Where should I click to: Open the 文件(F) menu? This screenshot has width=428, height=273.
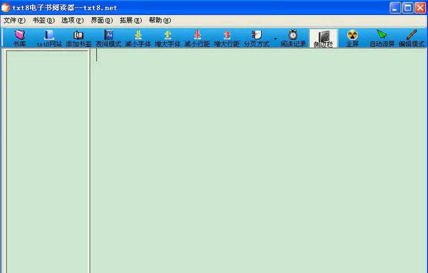point(14,21)
